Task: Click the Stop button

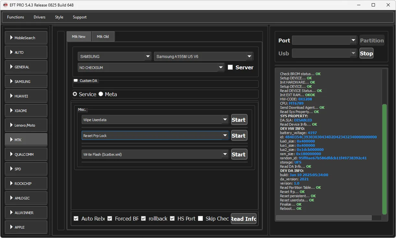Action: [x=366, y=53]
